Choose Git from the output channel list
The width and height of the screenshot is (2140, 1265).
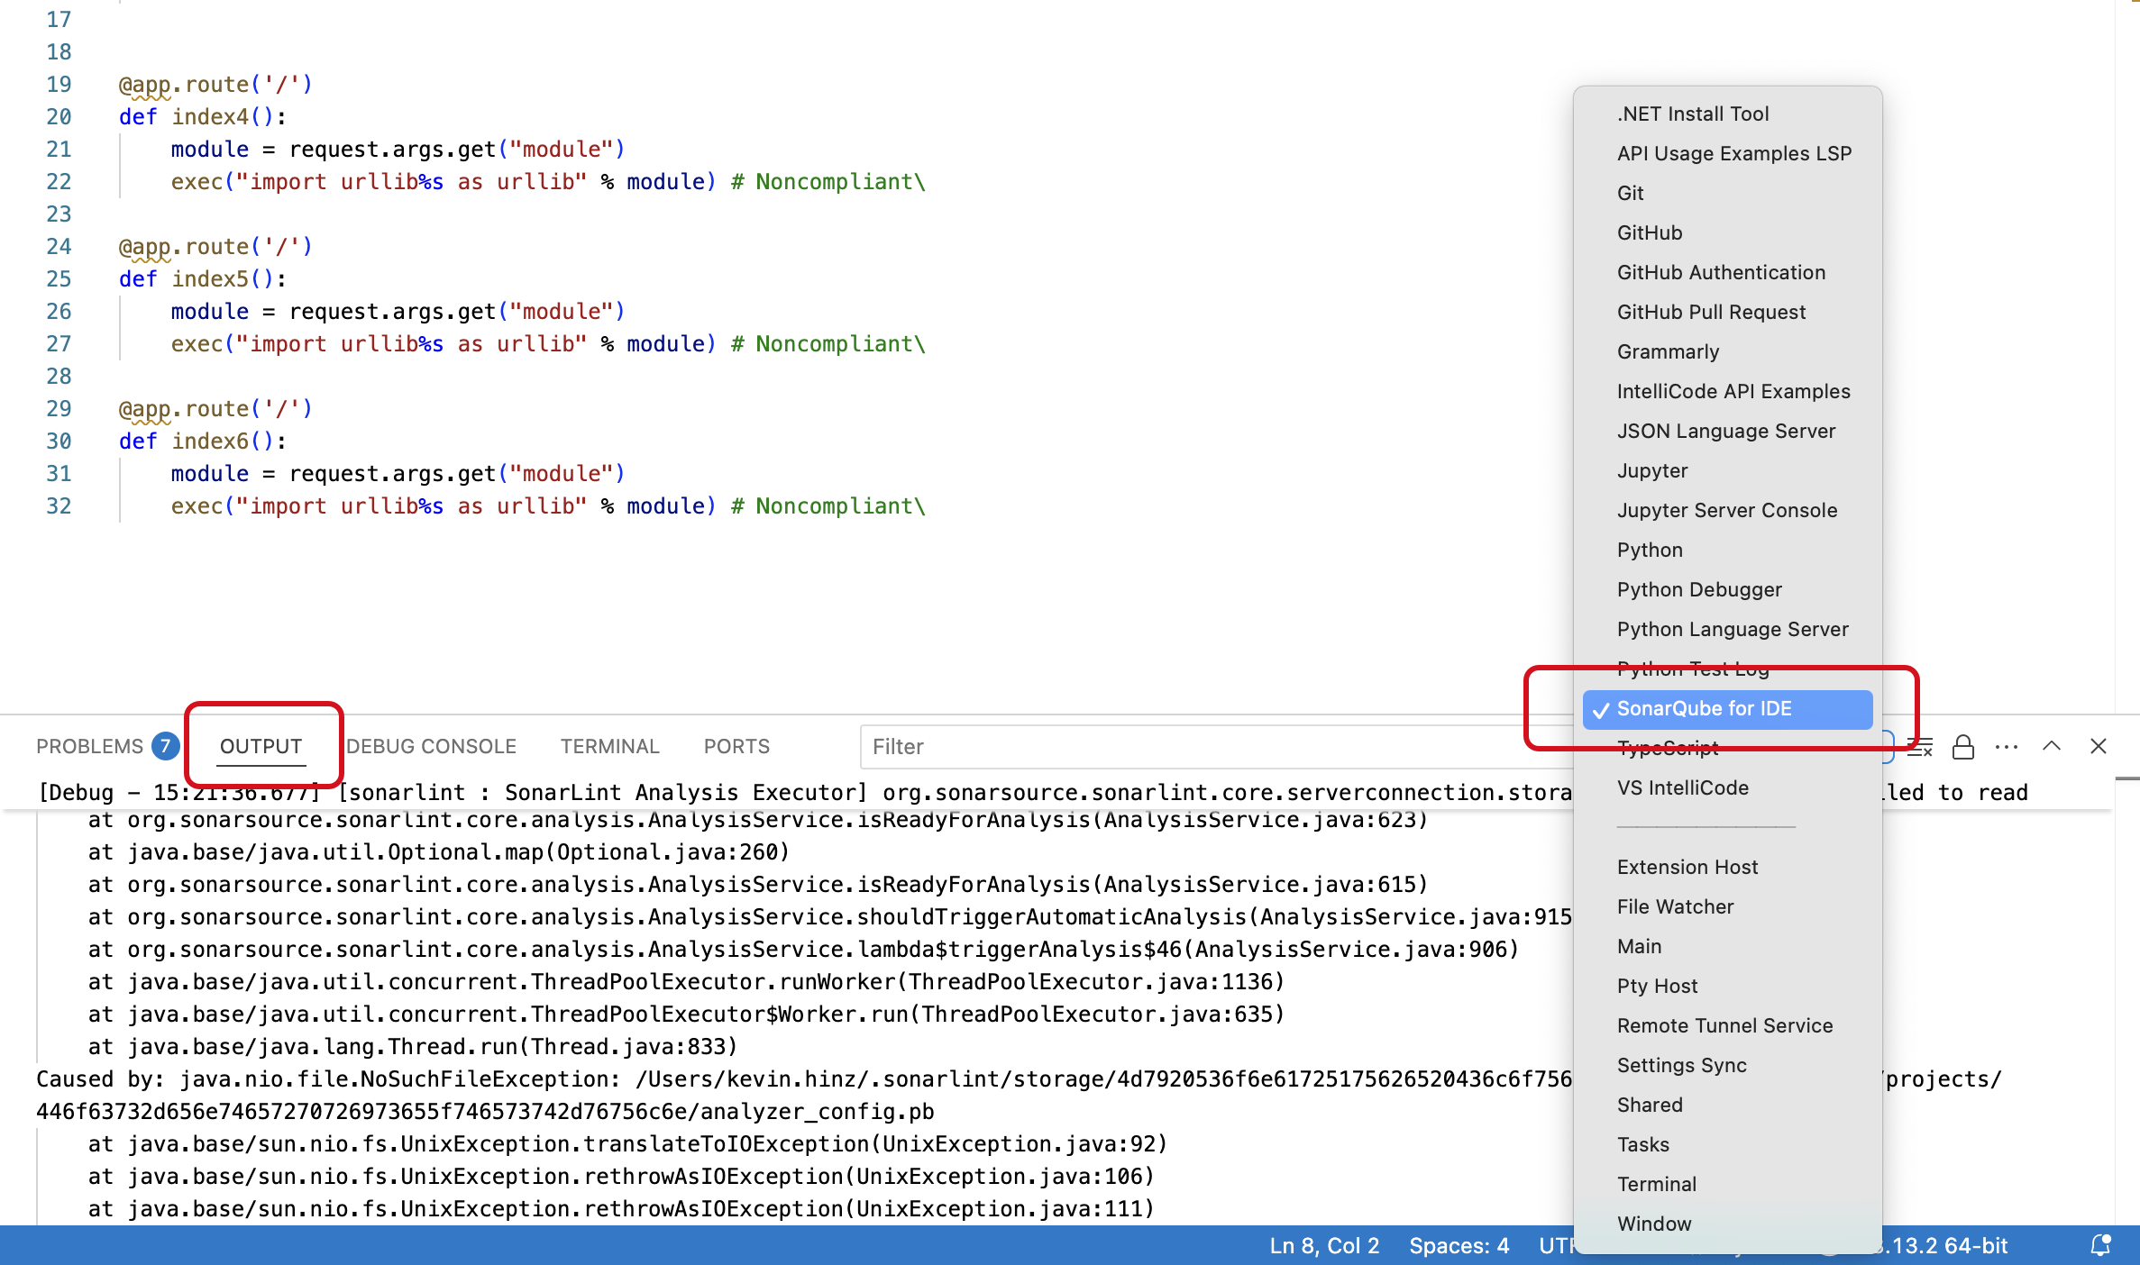tap(1727, 193)
